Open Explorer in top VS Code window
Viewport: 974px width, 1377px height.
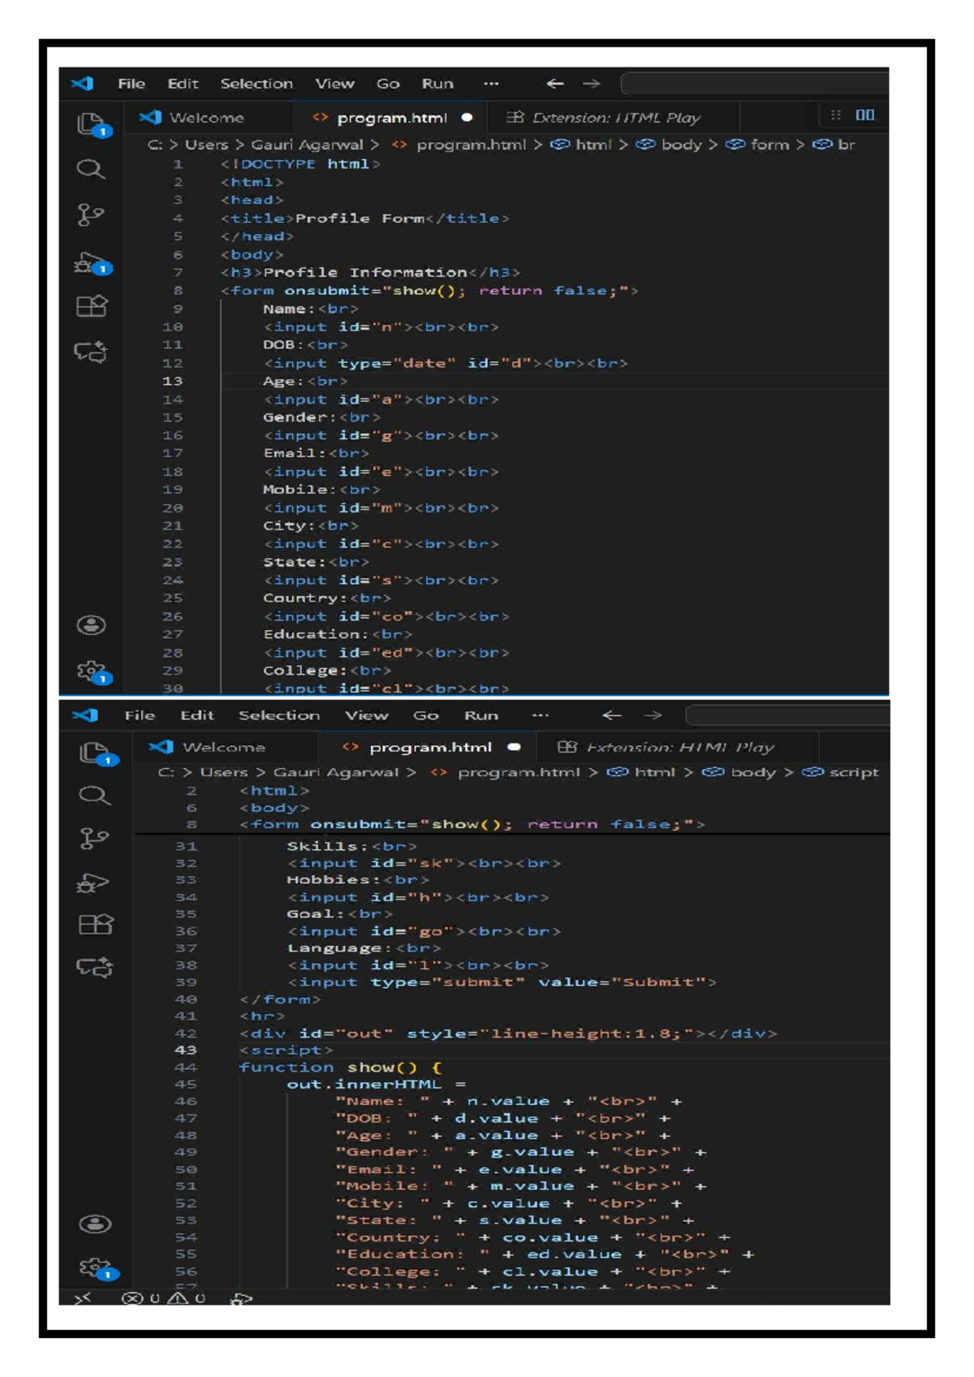coord(92,124)
